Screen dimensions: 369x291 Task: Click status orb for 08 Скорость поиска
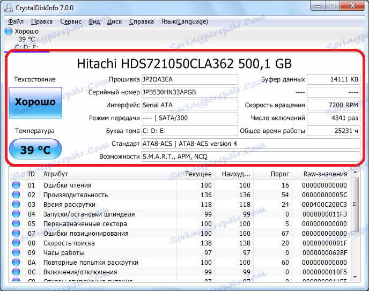click(x=16, y=243)
